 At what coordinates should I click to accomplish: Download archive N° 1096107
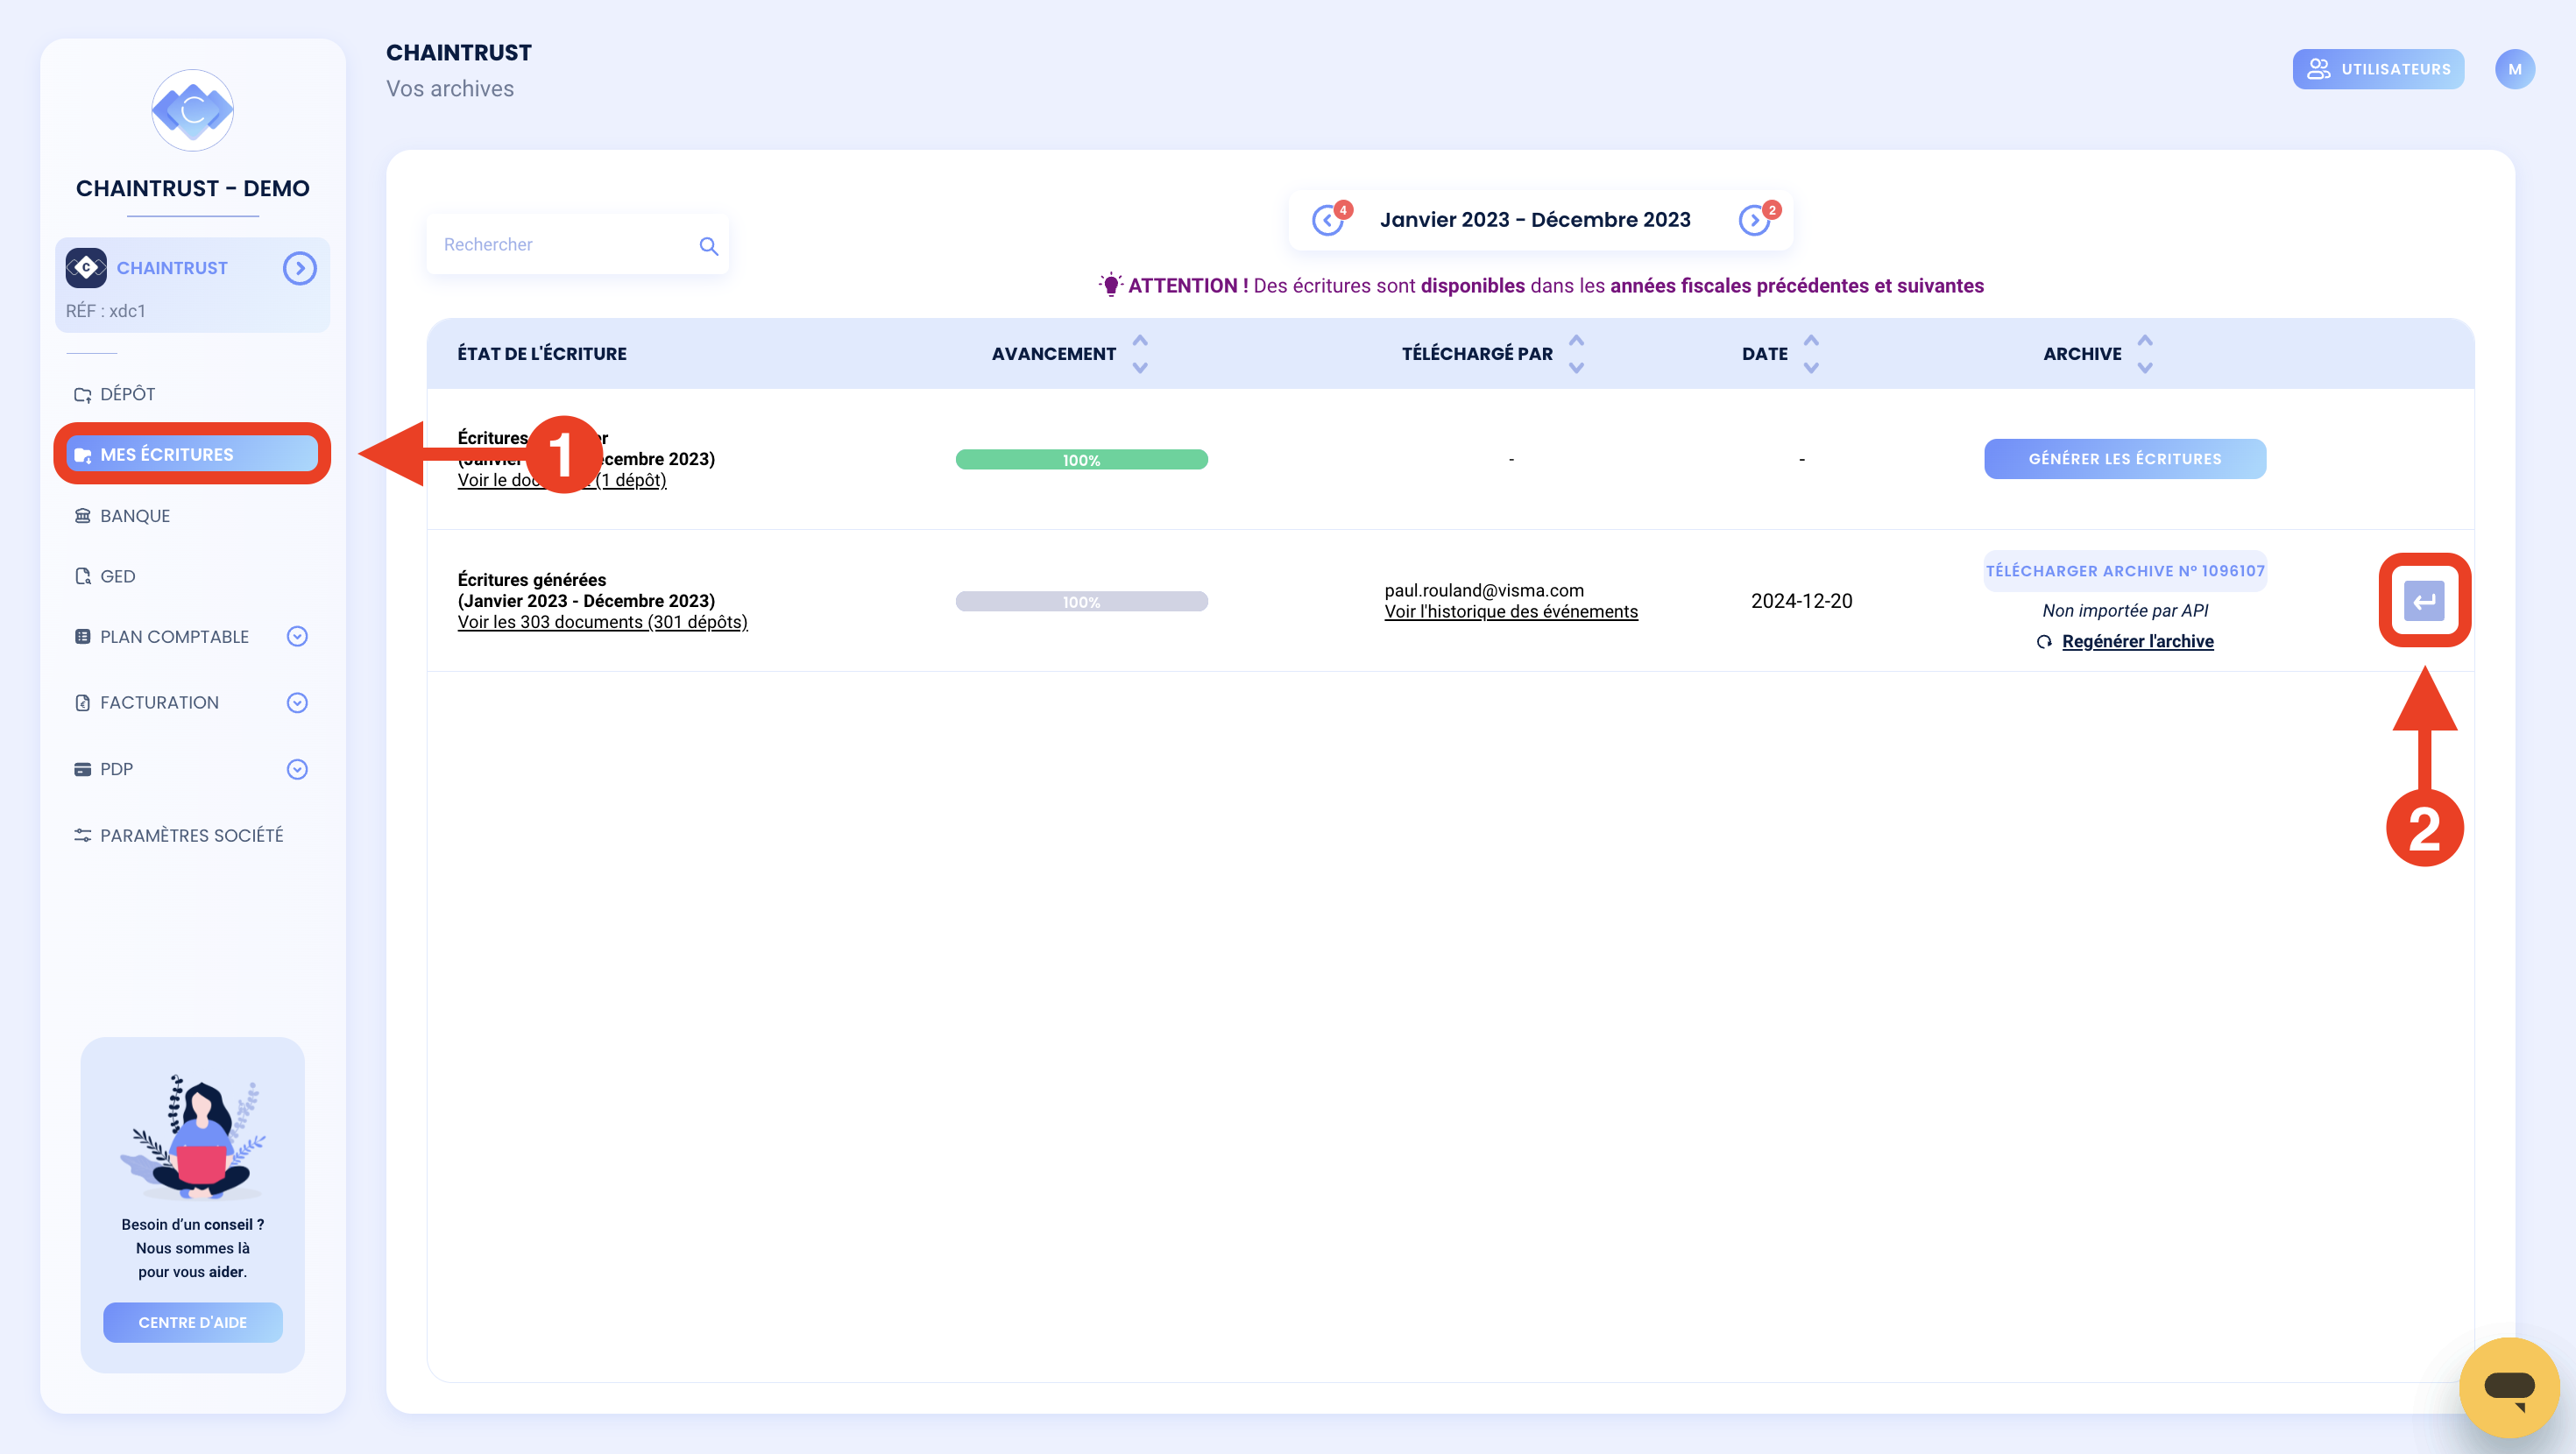coord(2125,571)
